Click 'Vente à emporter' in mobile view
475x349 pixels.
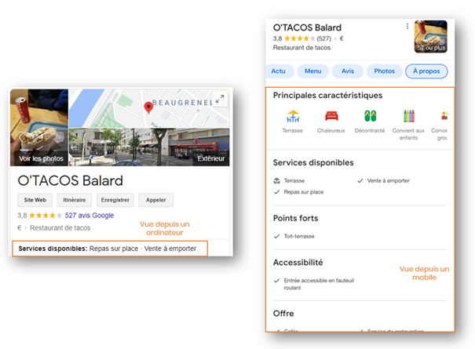(389, 180)
